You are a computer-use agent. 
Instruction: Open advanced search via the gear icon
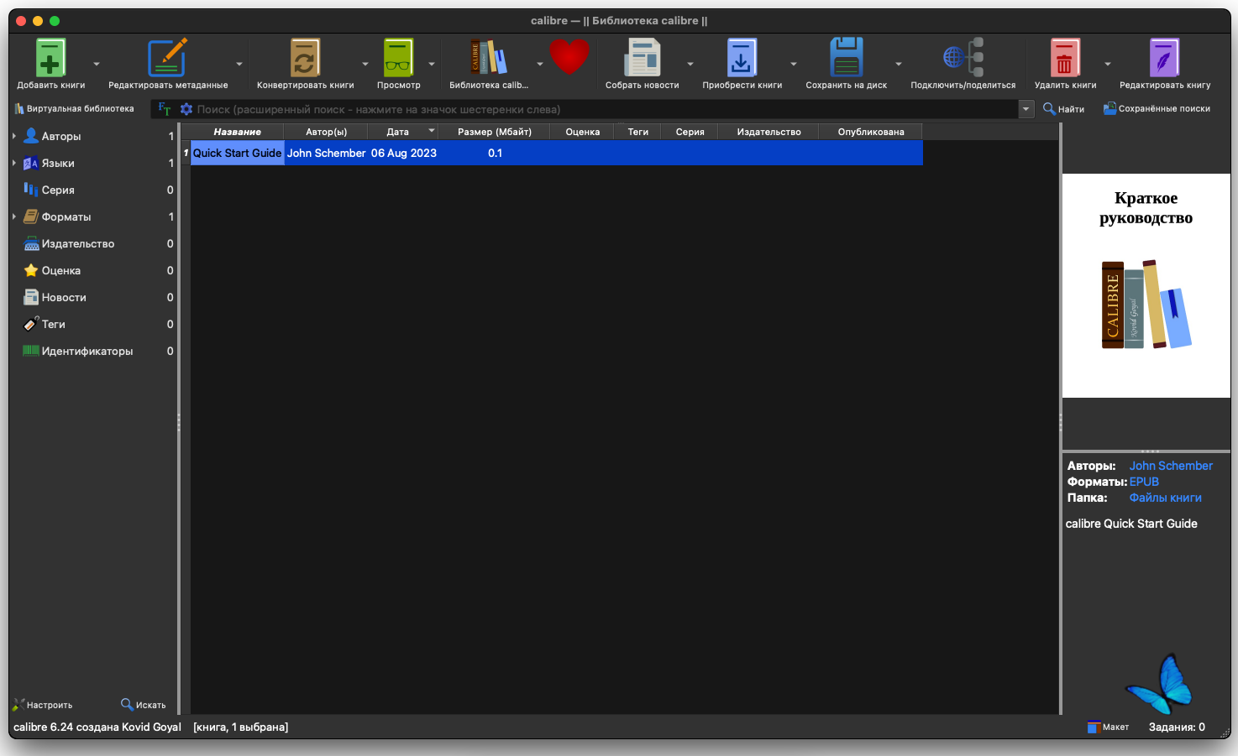coord(186,109)
